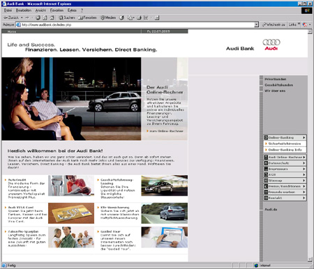Click the Audi Online-Rechner calculator icon
Image resolution: width=314 pixels, height=269 pixels.
pyautogui.click(x=266, y=157)
